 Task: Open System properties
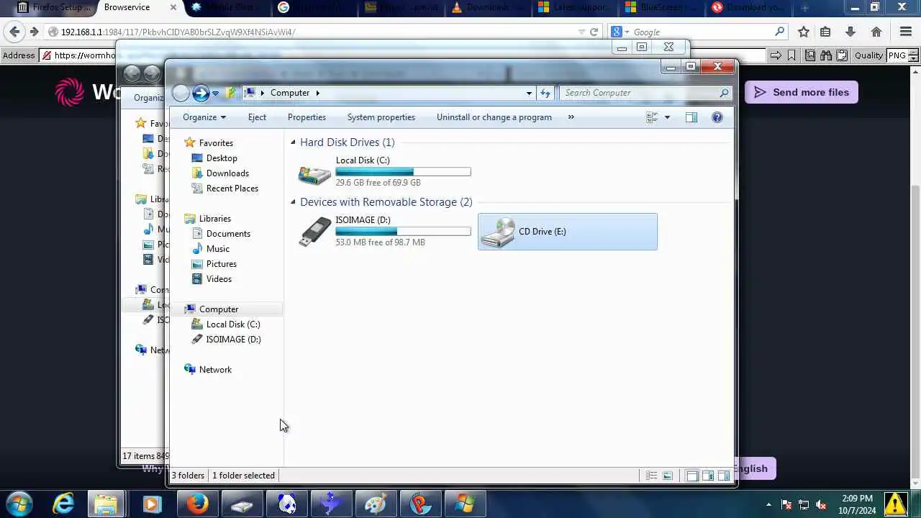[x=381, y=117]
